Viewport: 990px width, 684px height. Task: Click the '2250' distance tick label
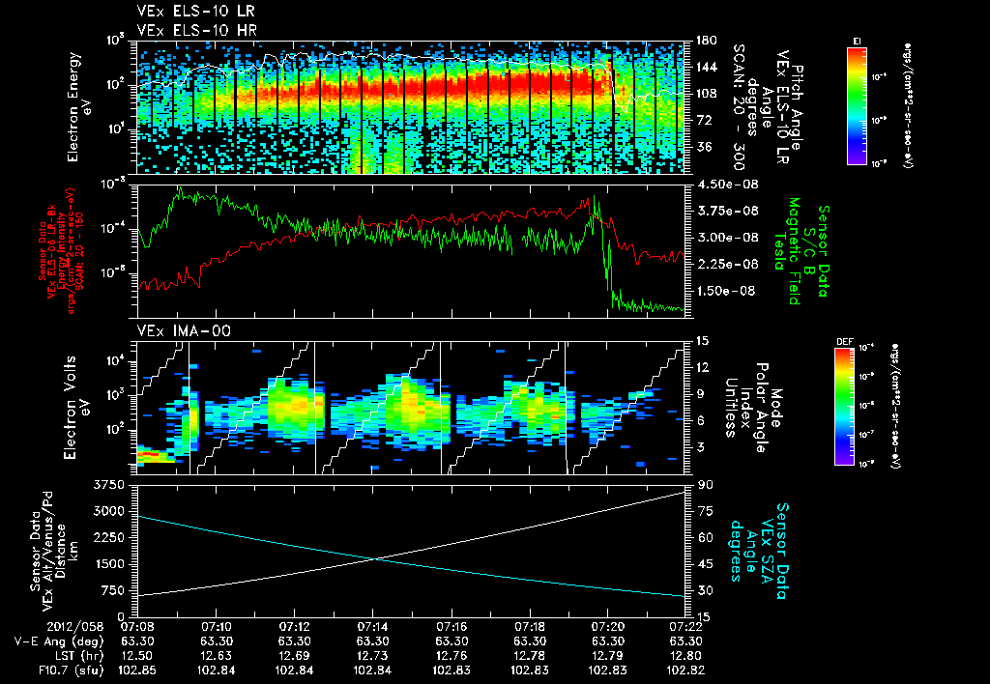tap(110, 537)
